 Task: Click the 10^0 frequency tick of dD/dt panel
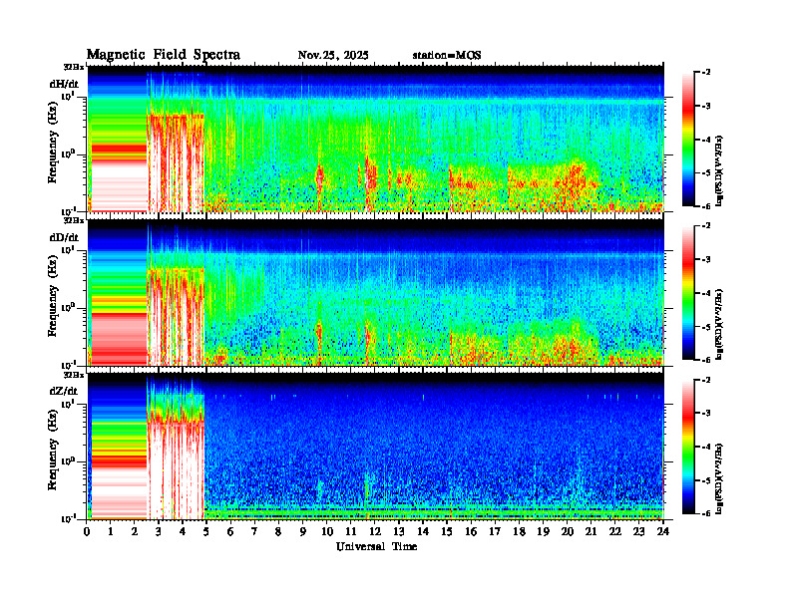tap(68, 307)
